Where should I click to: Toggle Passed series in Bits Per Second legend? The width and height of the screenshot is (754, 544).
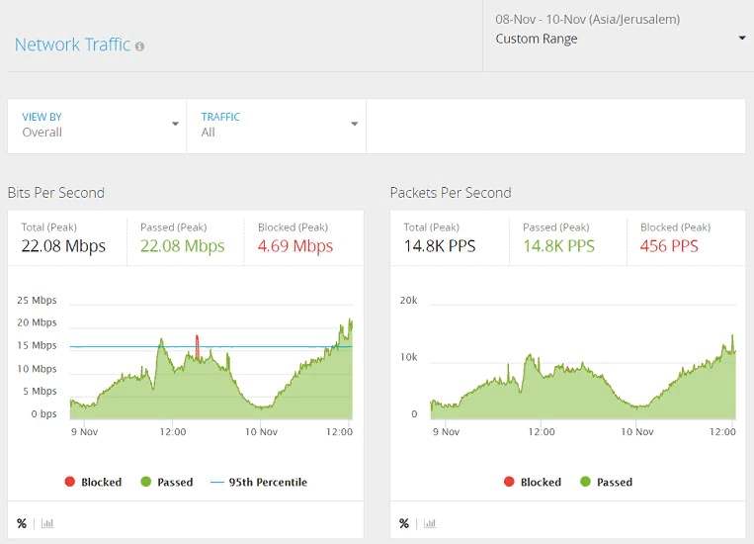(166, 483)
